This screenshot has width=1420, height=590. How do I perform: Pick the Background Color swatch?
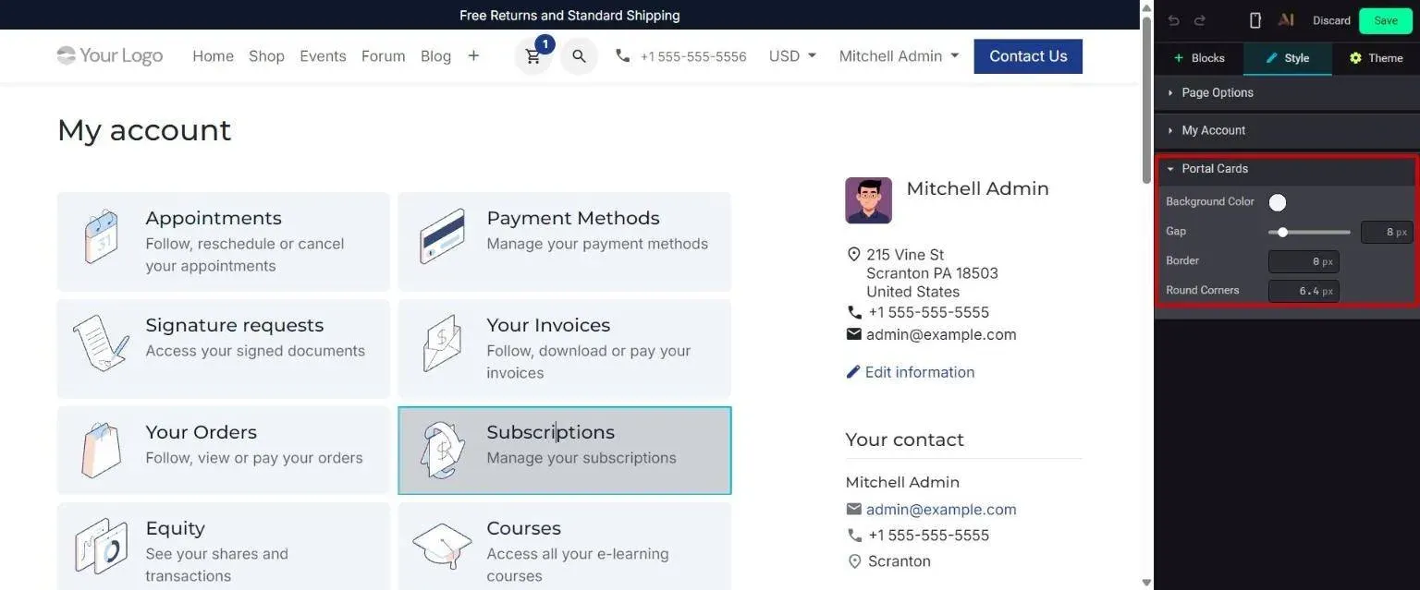tap(1278, 202)
